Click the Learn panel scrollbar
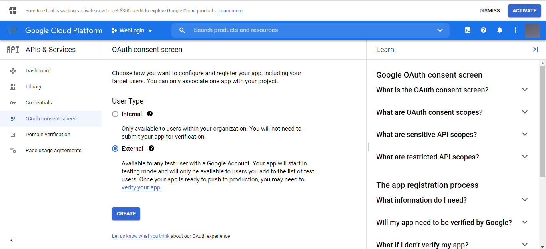This screenshot has width=546, height=249. click(x=543, y=122)
